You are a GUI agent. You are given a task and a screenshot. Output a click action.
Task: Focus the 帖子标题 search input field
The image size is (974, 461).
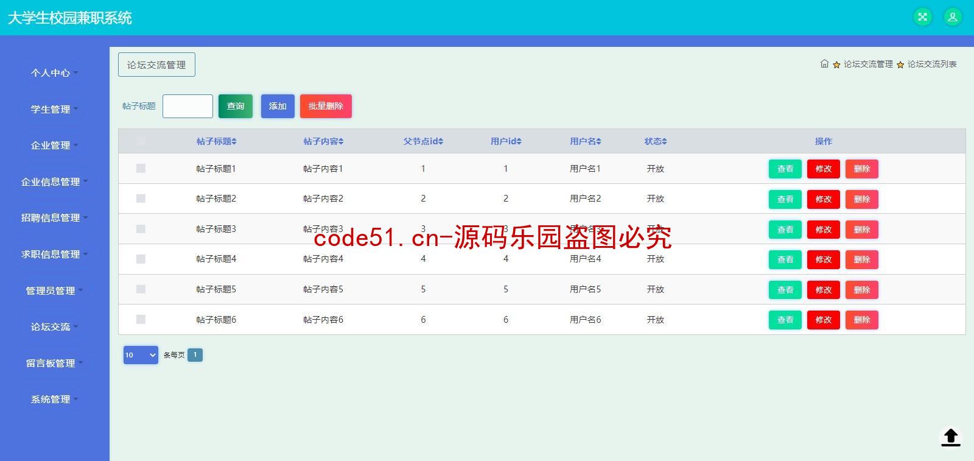187,106
